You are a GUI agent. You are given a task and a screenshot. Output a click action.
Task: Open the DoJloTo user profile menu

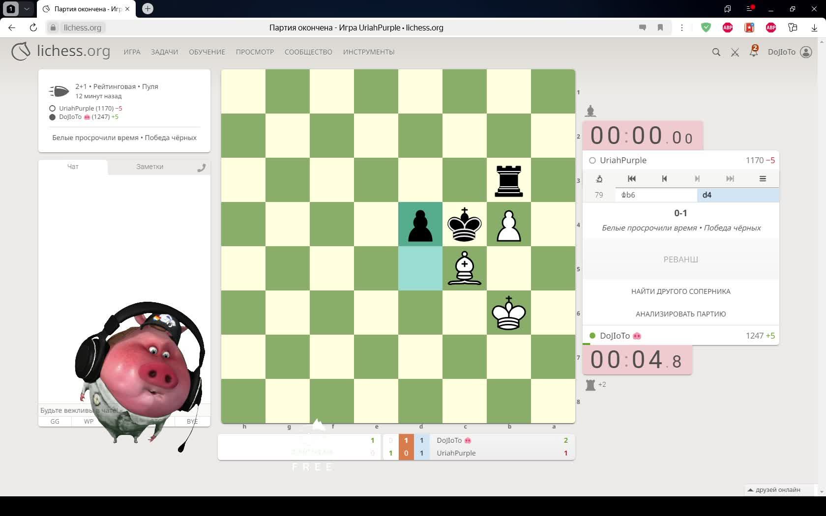coord(790,52)
